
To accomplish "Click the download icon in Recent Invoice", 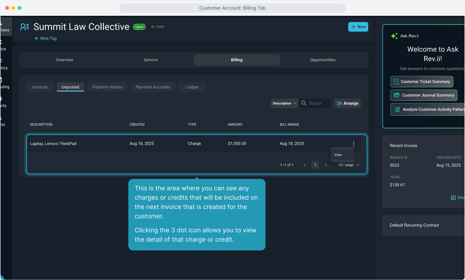I will point(453,198).
